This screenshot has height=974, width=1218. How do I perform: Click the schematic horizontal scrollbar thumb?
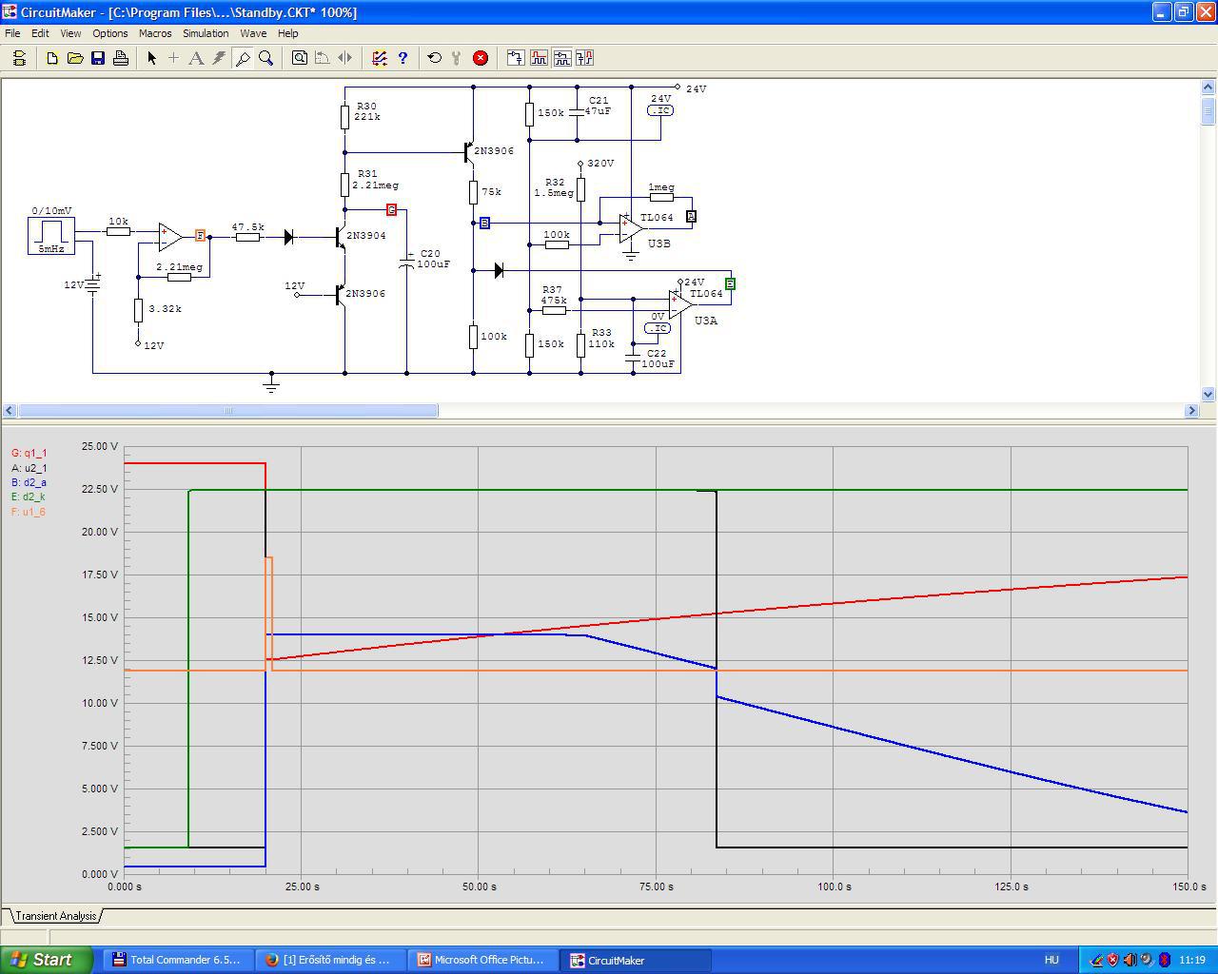(x=228, y=411)
